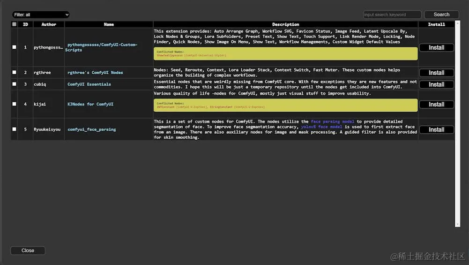Click description starting 'Nodes: Seed, Reroute'
This screenshot has height=265, width=469.
(277, 72)
